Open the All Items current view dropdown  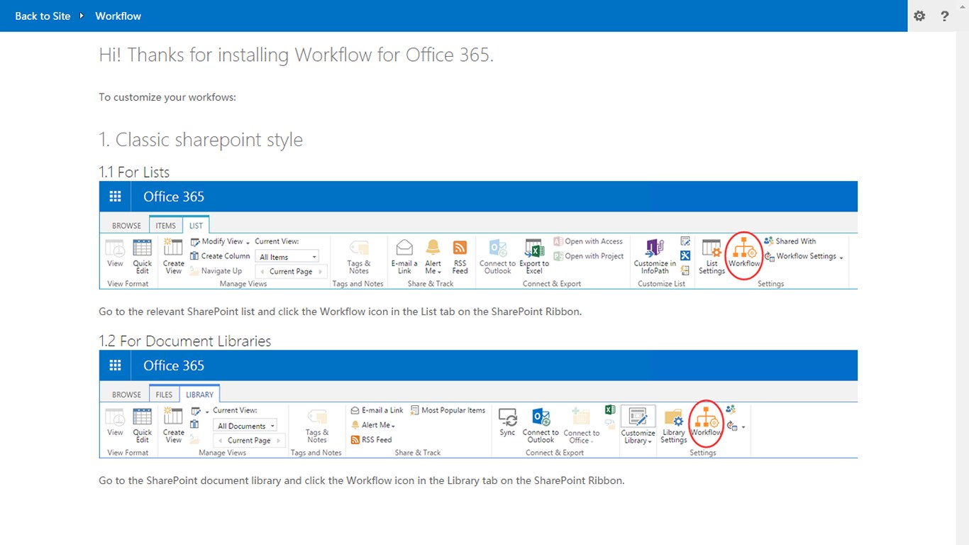[x=287, y=257]
